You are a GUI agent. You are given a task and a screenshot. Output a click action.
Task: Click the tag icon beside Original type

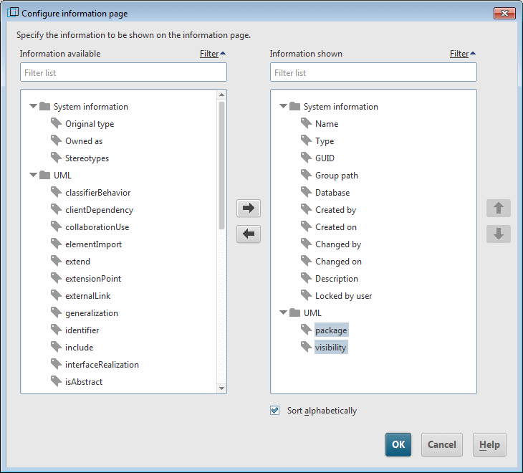coord(57,123)
